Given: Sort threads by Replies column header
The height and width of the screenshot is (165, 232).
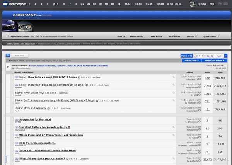Looking at the screenshot, I should click(207, 73).
